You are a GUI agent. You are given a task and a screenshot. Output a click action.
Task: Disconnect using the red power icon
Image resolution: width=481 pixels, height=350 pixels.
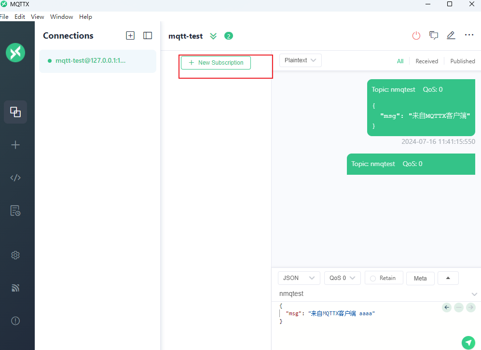point(416,36)
